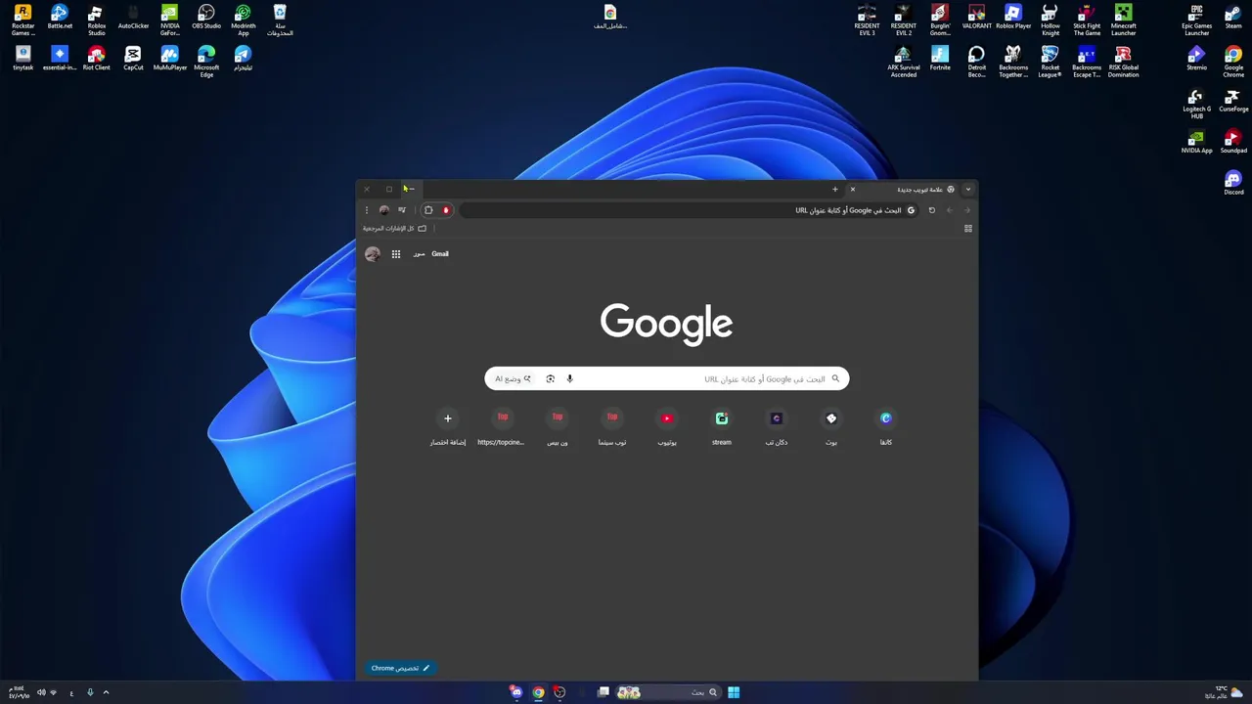Open the Google account avatar on the page

tap(373, 254)
